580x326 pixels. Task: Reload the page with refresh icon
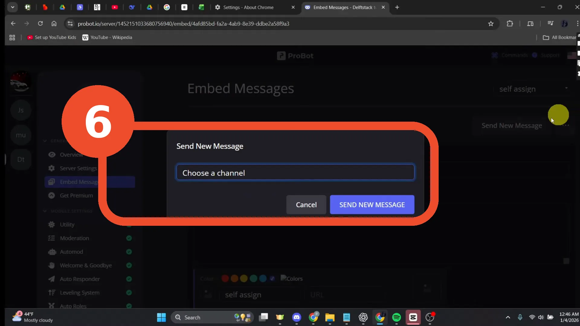click(x=40, y=24)
